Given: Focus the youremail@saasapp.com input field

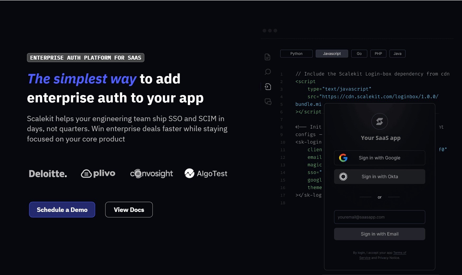Looking at the screenshot, I should point(380,217).
